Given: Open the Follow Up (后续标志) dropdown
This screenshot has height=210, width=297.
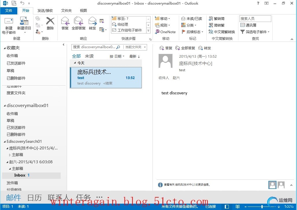Looking at the screenshot, I should (x=192, y=32).
